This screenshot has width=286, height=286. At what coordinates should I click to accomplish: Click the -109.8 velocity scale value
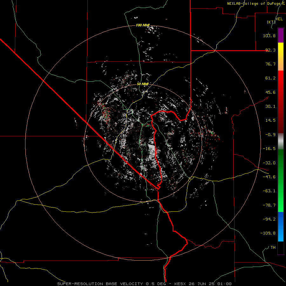point(268,233)
